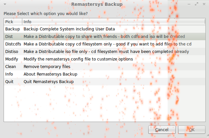The width and height of the screenshot is (209, 138).
Task: Maximize the Remastersys Backup dialog
Action: (197, 5)
